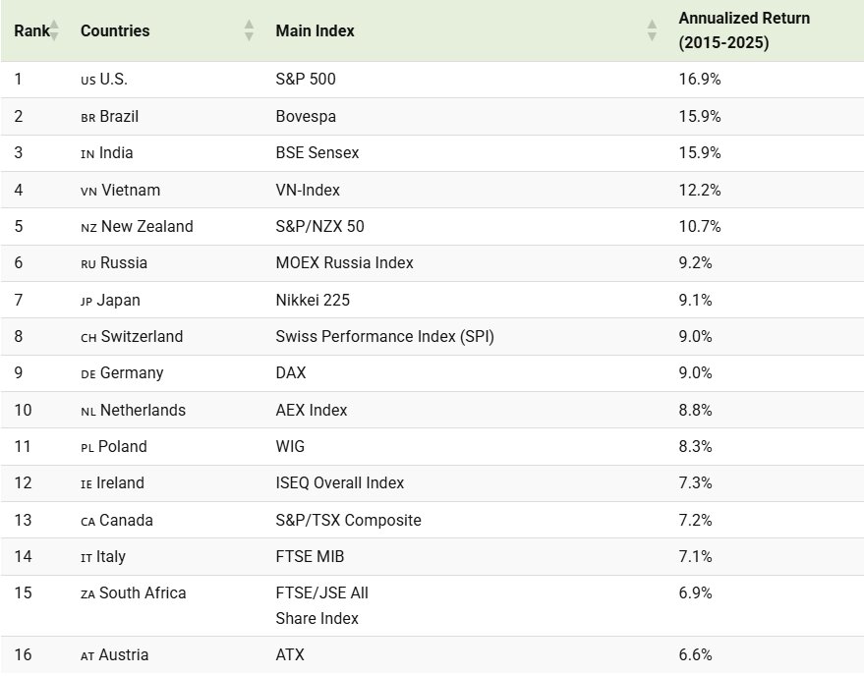Click the ZA flag code beside South Africa
864x676 pixels.
[x=88, y=593]
